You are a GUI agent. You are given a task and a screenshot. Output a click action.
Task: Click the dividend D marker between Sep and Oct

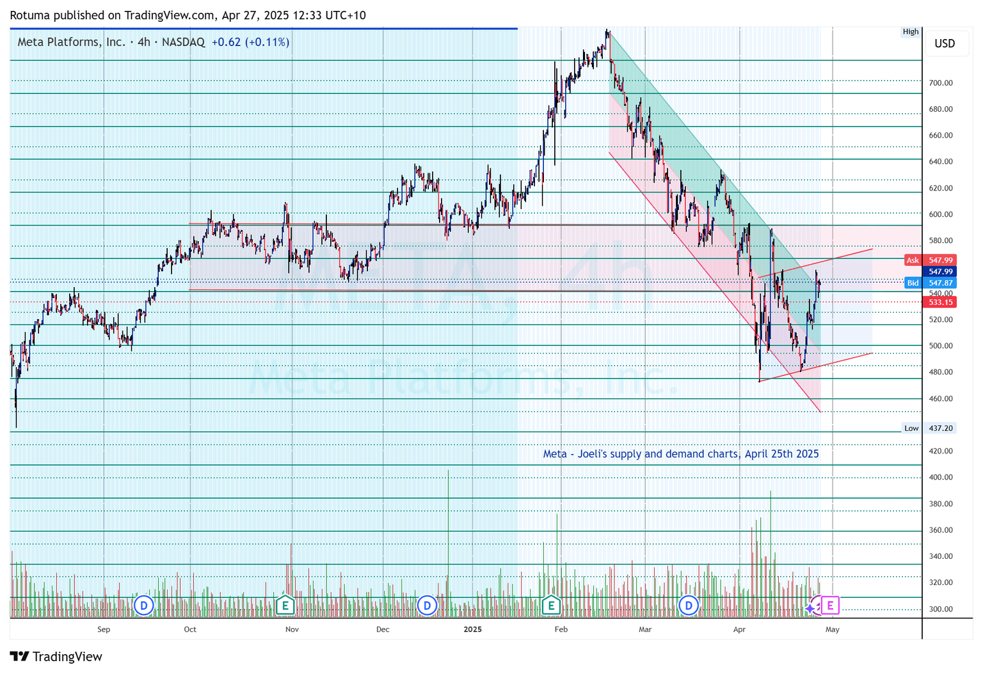pos(144,605)
